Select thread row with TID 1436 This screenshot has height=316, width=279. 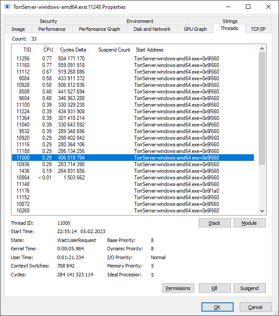pos(133,171)
